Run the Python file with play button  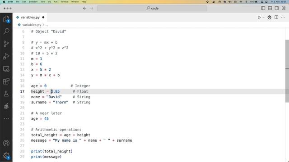259,18
